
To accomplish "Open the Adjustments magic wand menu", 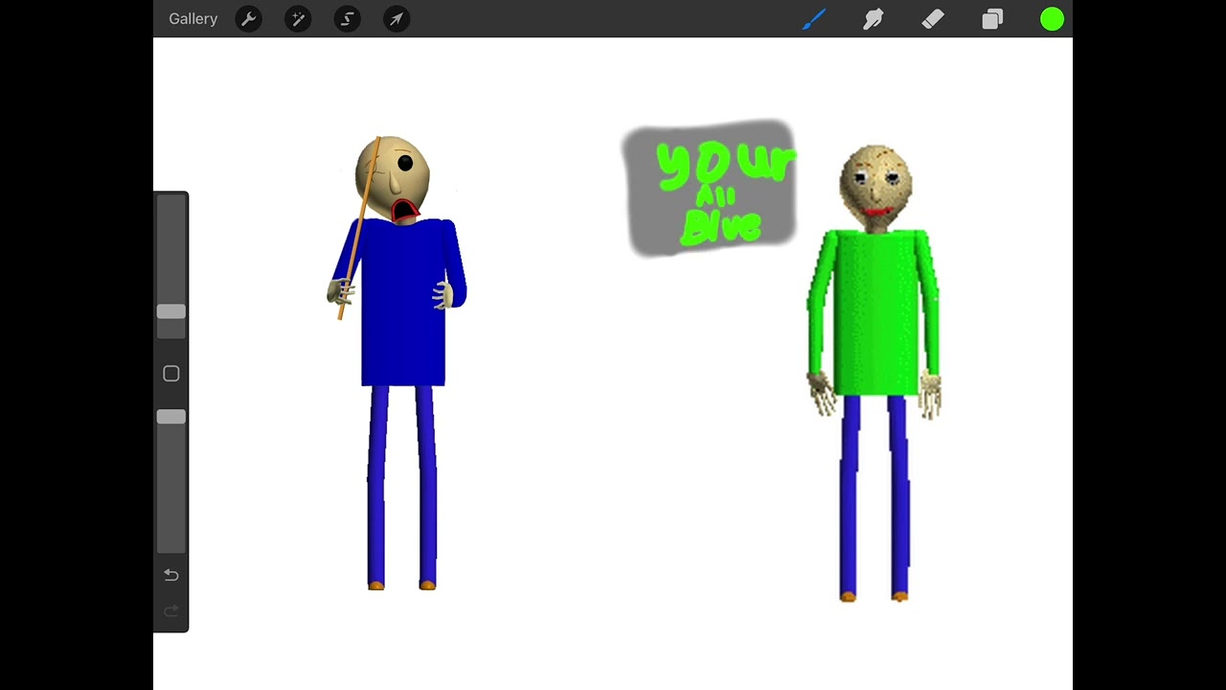I will pos(298,19).
